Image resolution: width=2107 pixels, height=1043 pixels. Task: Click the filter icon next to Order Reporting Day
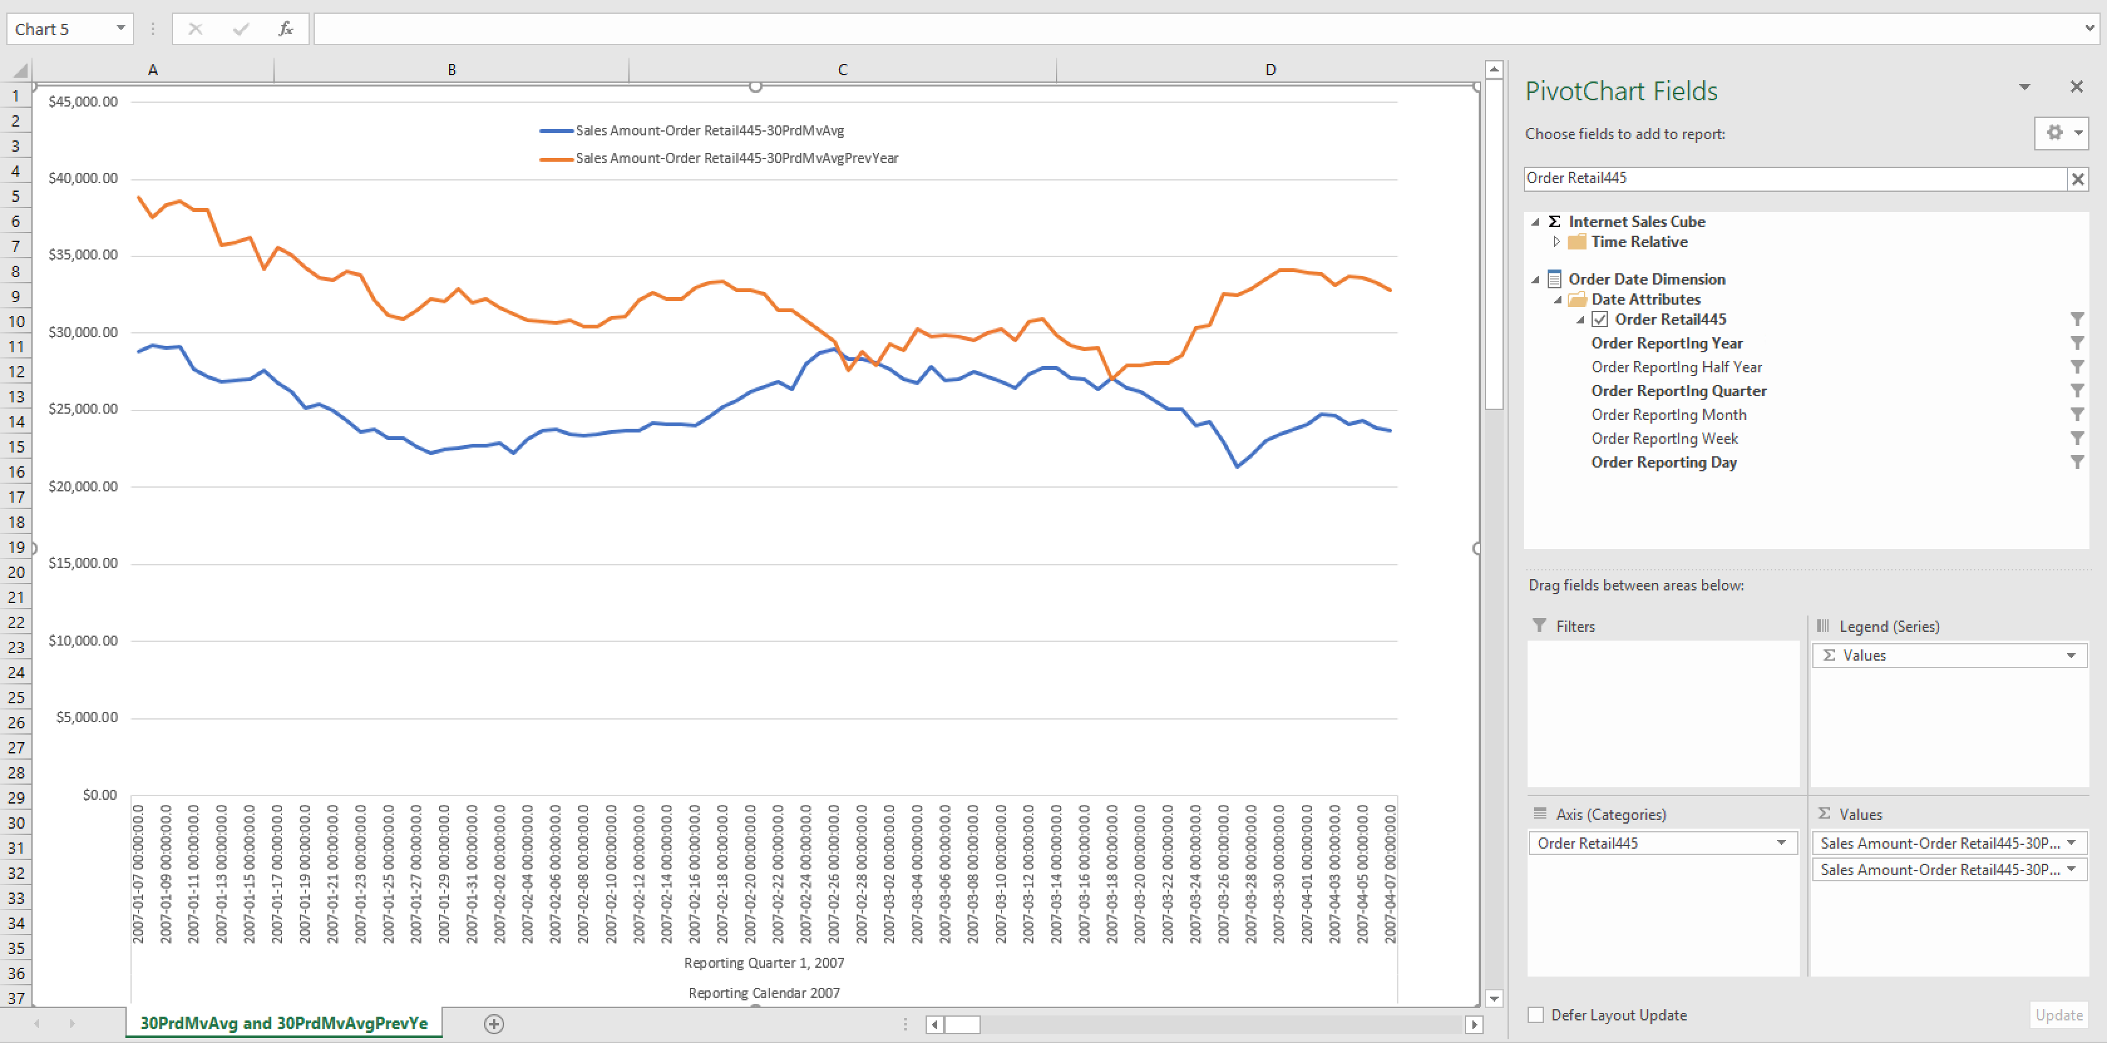coord(2073,462)
